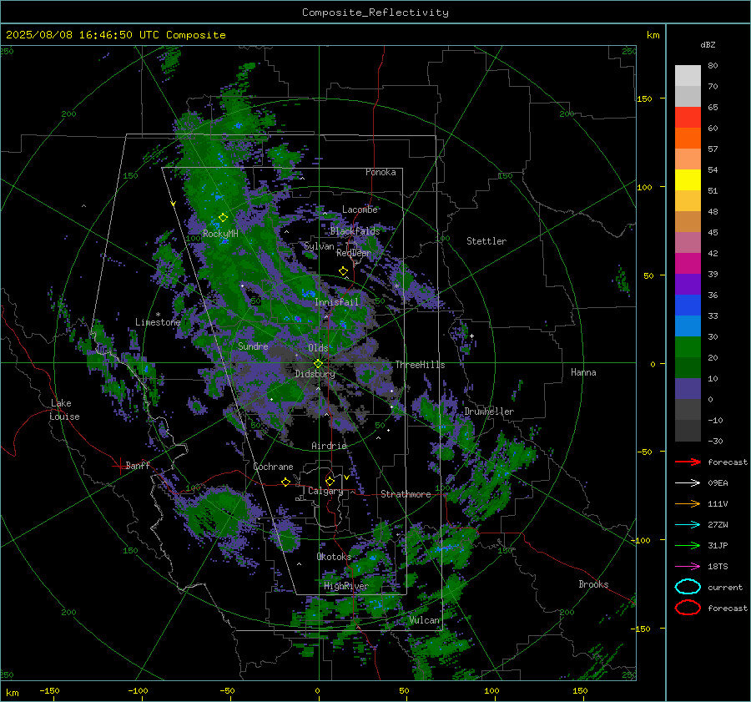This screenshot has width=751, height=702.
Task: Click the red forecast ellipse legend icon
Action: 688,608
